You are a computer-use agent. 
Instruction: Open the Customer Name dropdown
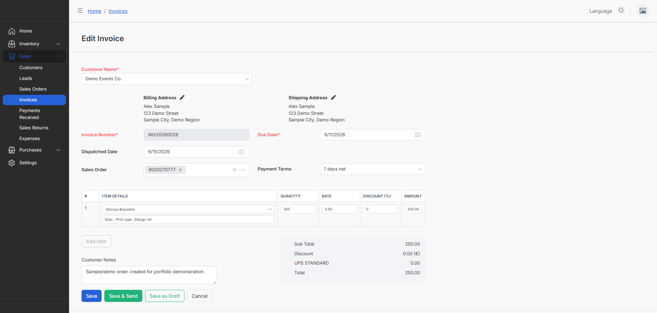pos(167,79)
